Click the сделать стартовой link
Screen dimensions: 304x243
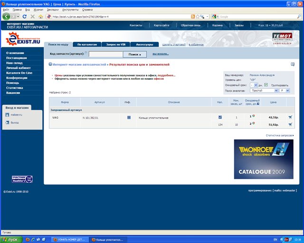coord(174,45)
